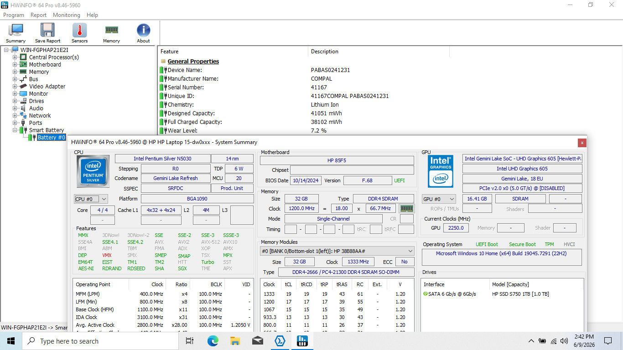
Task: Expand the Drives tree node
Action: click(x=15, y=101)
